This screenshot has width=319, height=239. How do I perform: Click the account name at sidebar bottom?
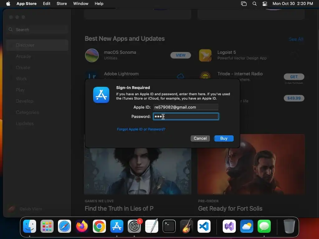[31, 209]
